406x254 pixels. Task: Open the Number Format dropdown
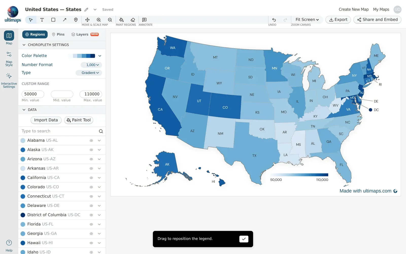point(91,65)
